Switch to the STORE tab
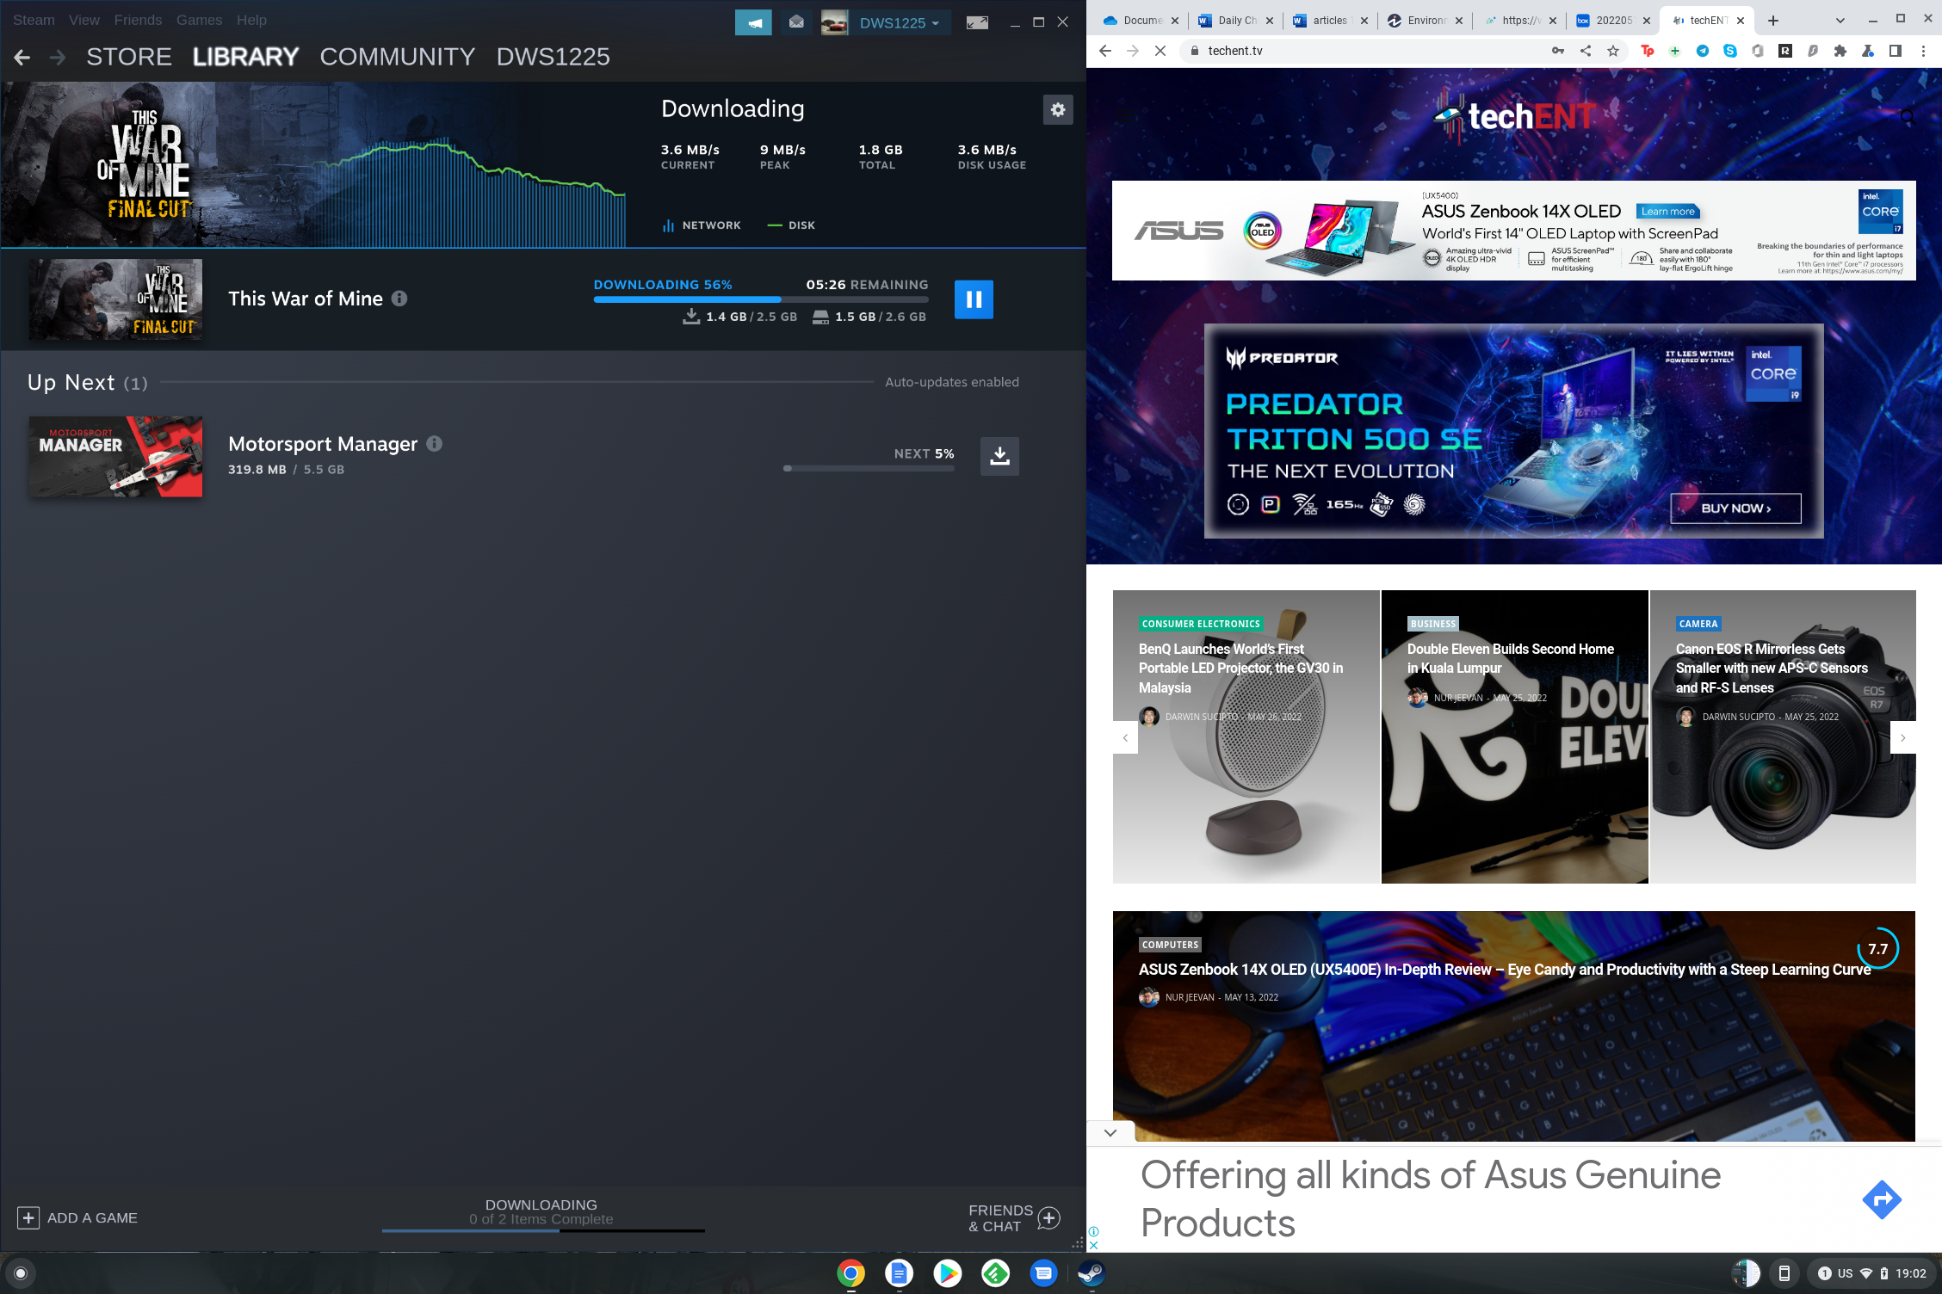This screenshot has height=1294, width=1942. pos(129,57)
